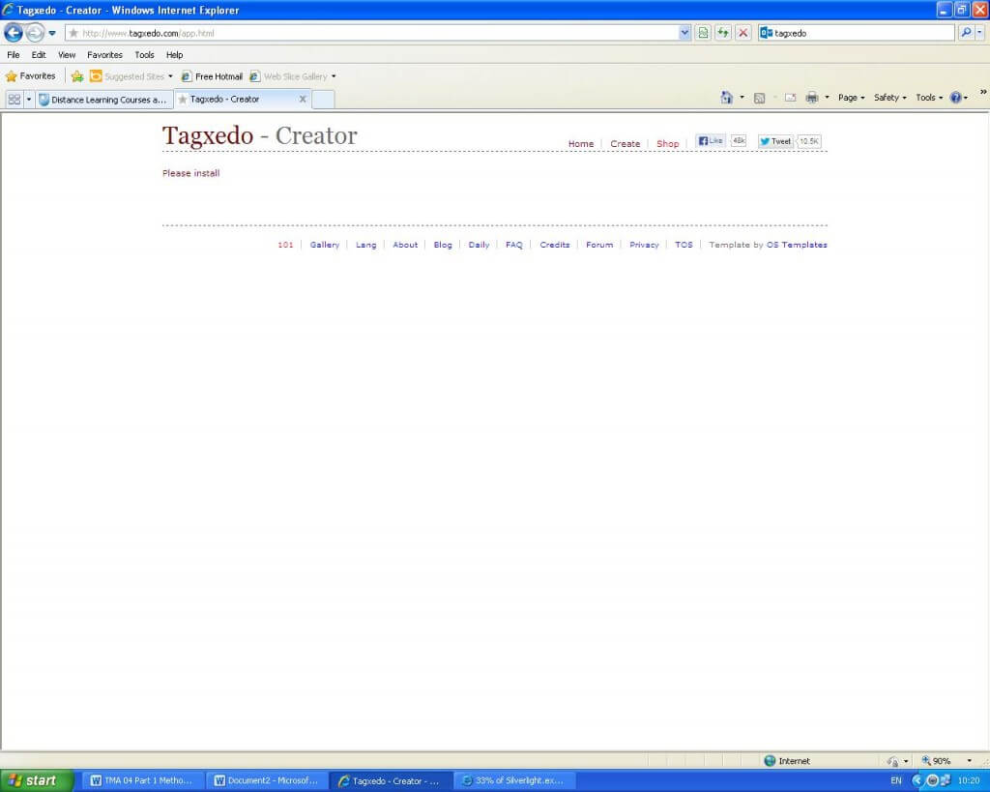The width and height of the screenshot is (990, 792).
Task: Open the Help menu
Action: coord(175,55)
